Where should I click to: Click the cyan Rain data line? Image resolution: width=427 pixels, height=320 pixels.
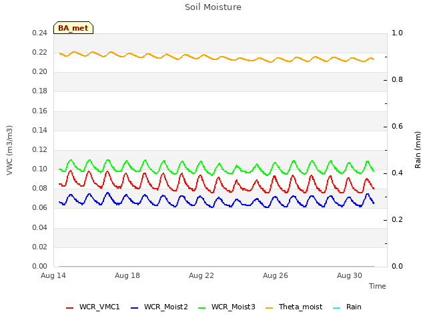coord(217,267)
